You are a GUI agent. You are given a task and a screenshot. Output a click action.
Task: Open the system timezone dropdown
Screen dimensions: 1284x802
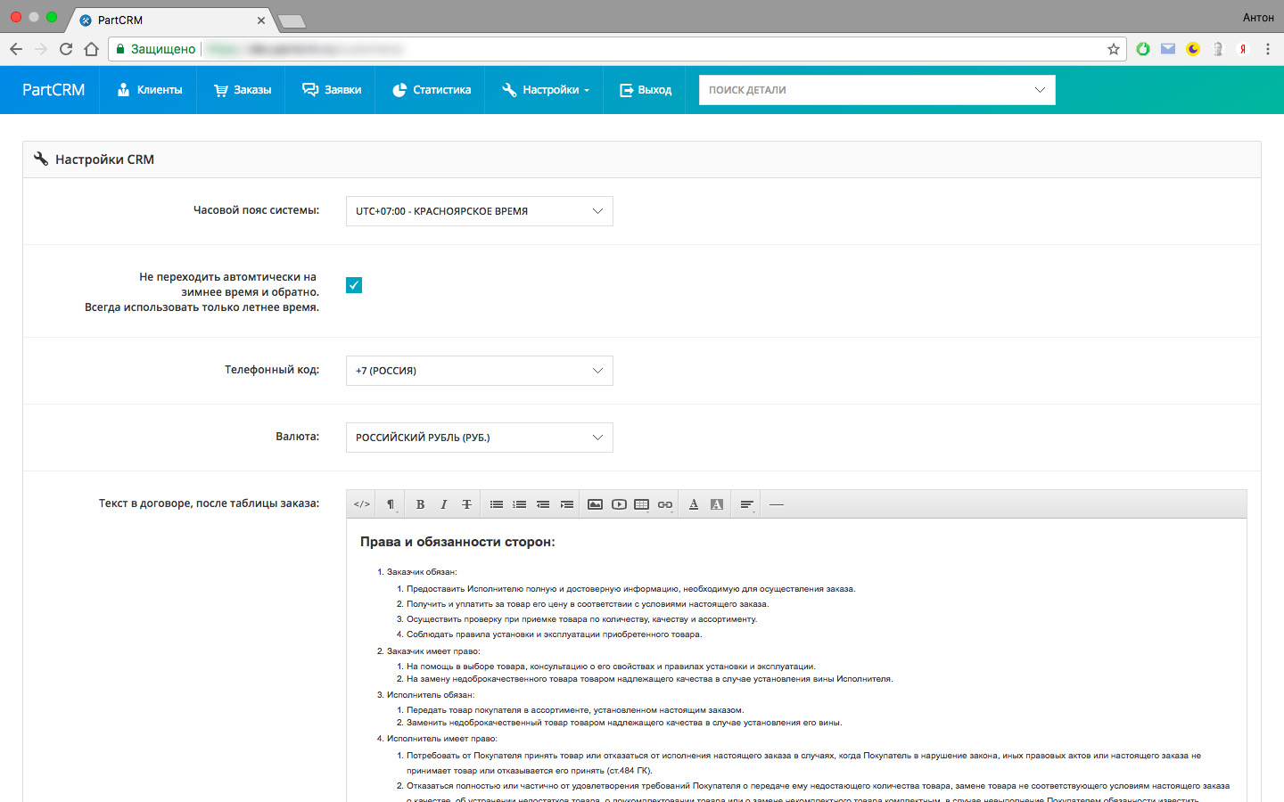tap(479, 211)
